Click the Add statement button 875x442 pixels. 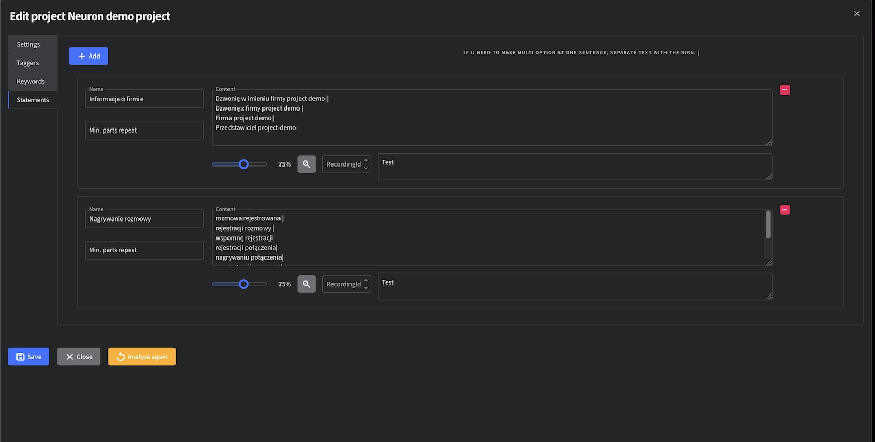[89, 56]
